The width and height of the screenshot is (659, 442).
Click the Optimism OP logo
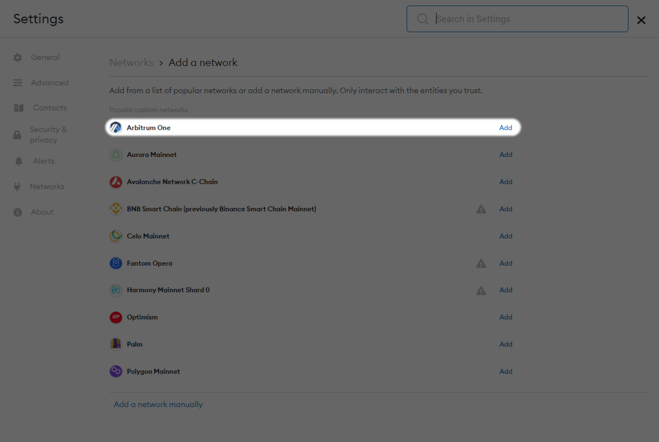116,317
